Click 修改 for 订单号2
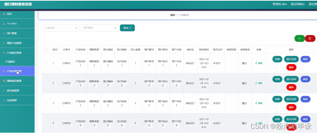The height and width of the screenshot is (133, 317). tap(305, 79)
